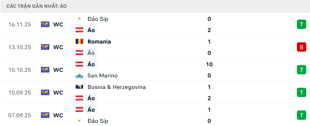The width and height of the screenshot is (310, 126).
Task: Click the Cyprus flag in the 07.09.25 match
Action: pyautogui.click(x=79, y=121)
